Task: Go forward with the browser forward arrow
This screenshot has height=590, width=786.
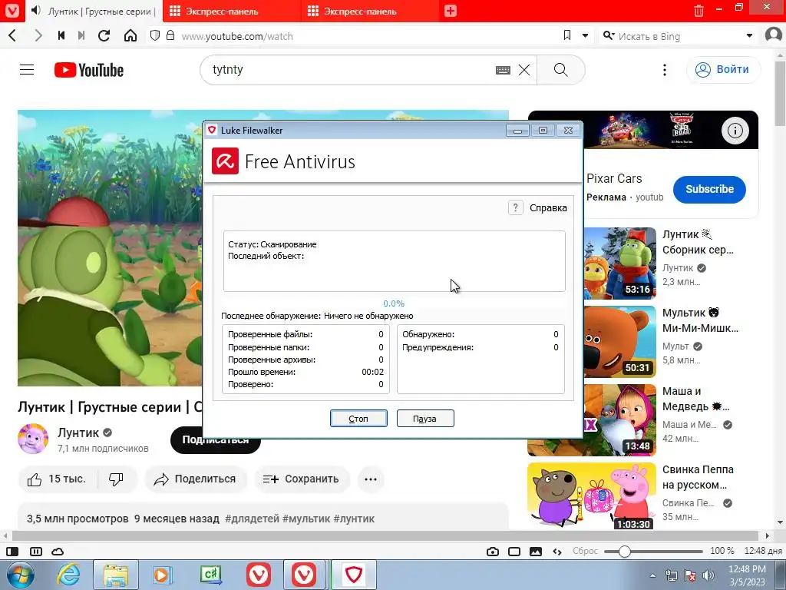Action: coord(38,35)
